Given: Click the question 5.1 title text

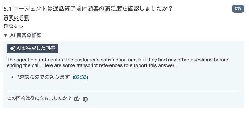Looking at the screenshot, I should (x=88, y=9).
